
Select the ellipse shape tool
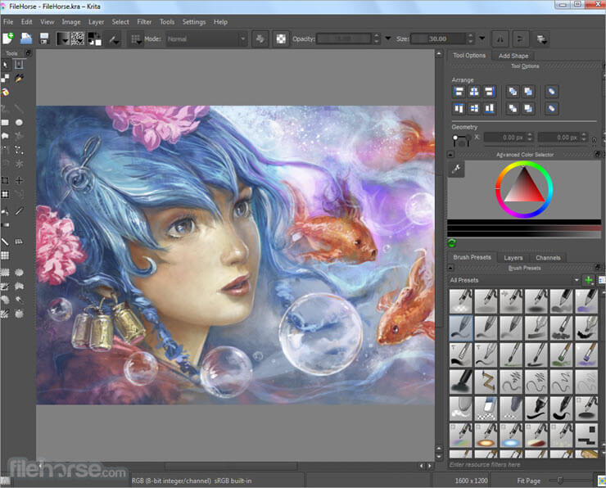(20, 122)
